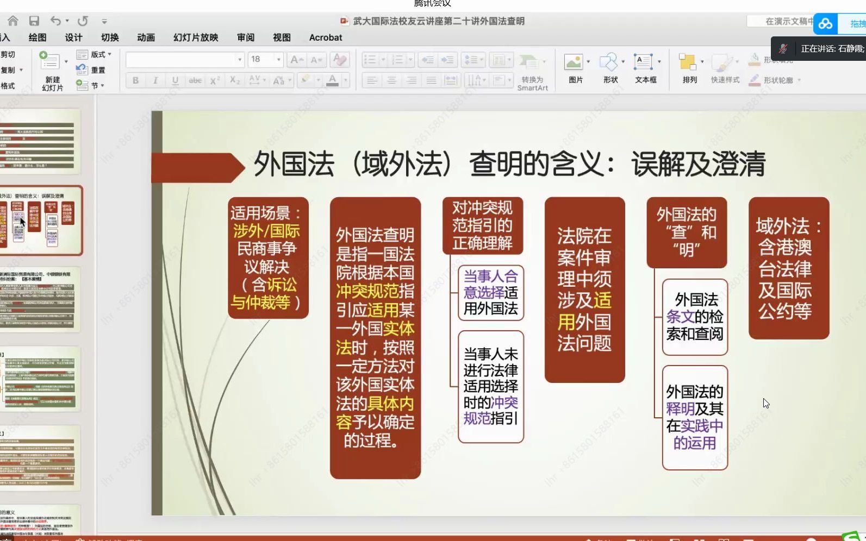Justify the paragraph text
The height and width of the screenshot is (541, 866).
click(x=431, y=80)
